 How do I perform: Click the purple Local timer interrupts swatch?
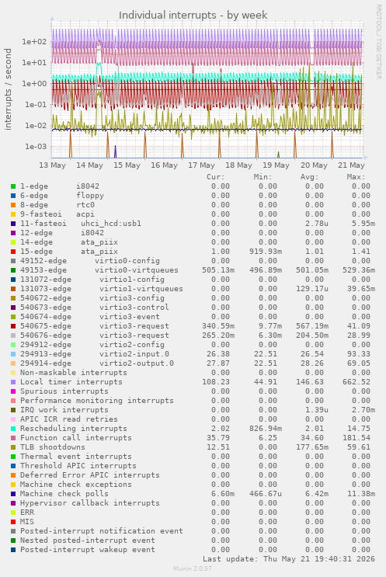13,382
